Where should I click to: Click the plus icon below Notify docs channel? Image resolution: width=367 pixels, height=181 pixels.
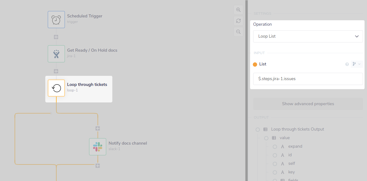tap(97, 166)
